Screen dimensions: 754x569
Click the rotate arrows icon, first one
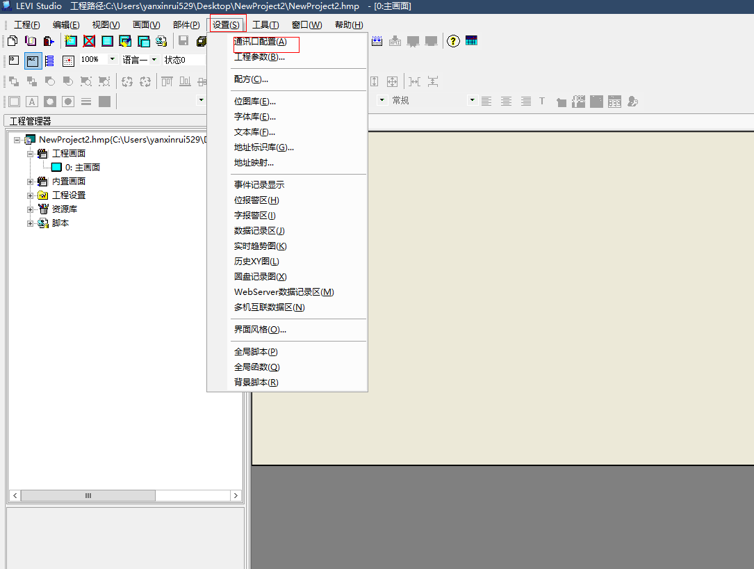coord(127,81)
